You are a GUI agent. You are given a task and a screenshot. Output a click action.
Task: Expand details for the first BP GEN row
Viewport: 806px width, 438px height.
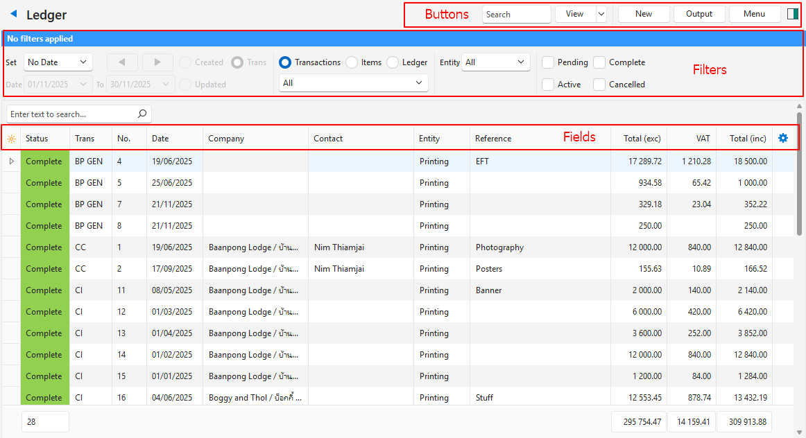pos(12,161)
